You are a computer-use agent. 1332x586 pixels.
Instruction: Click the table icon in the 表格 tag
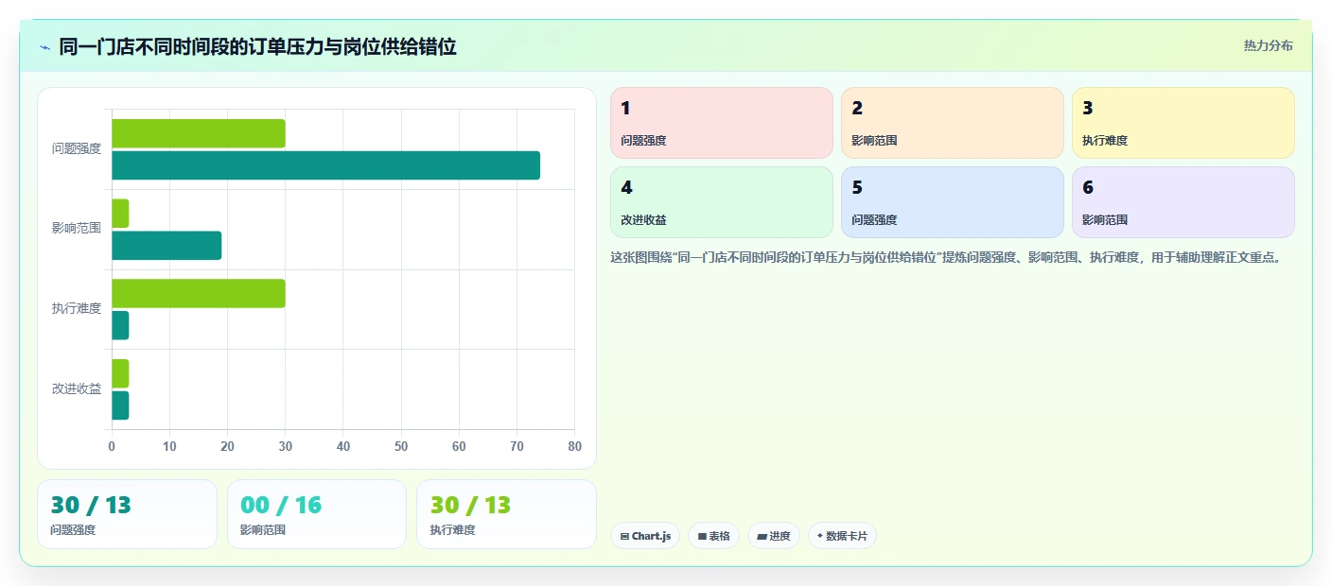[x=702, y=536]
